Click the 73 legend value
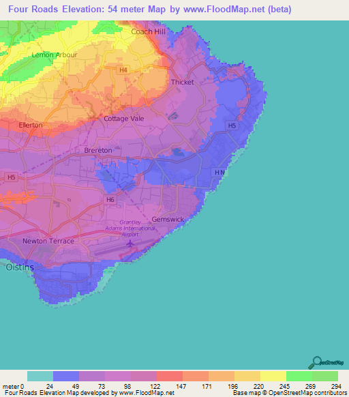 pos(102,387)
